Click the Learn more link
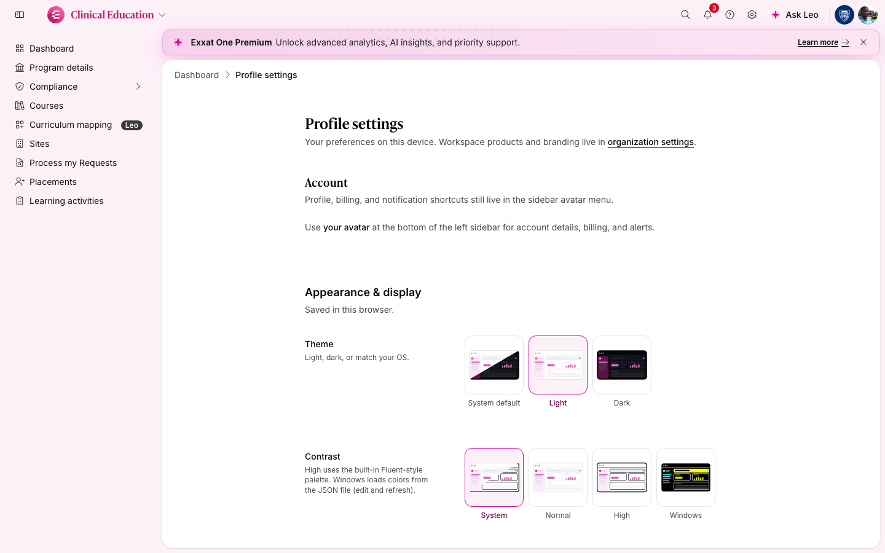The height and width of the screenshot is (553, 885). [823, 42]
